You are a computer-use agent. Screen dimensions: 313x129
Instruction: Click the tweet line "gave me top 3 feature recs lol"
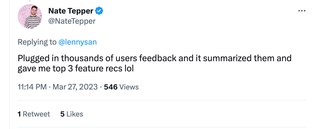(x=76, y=68)
